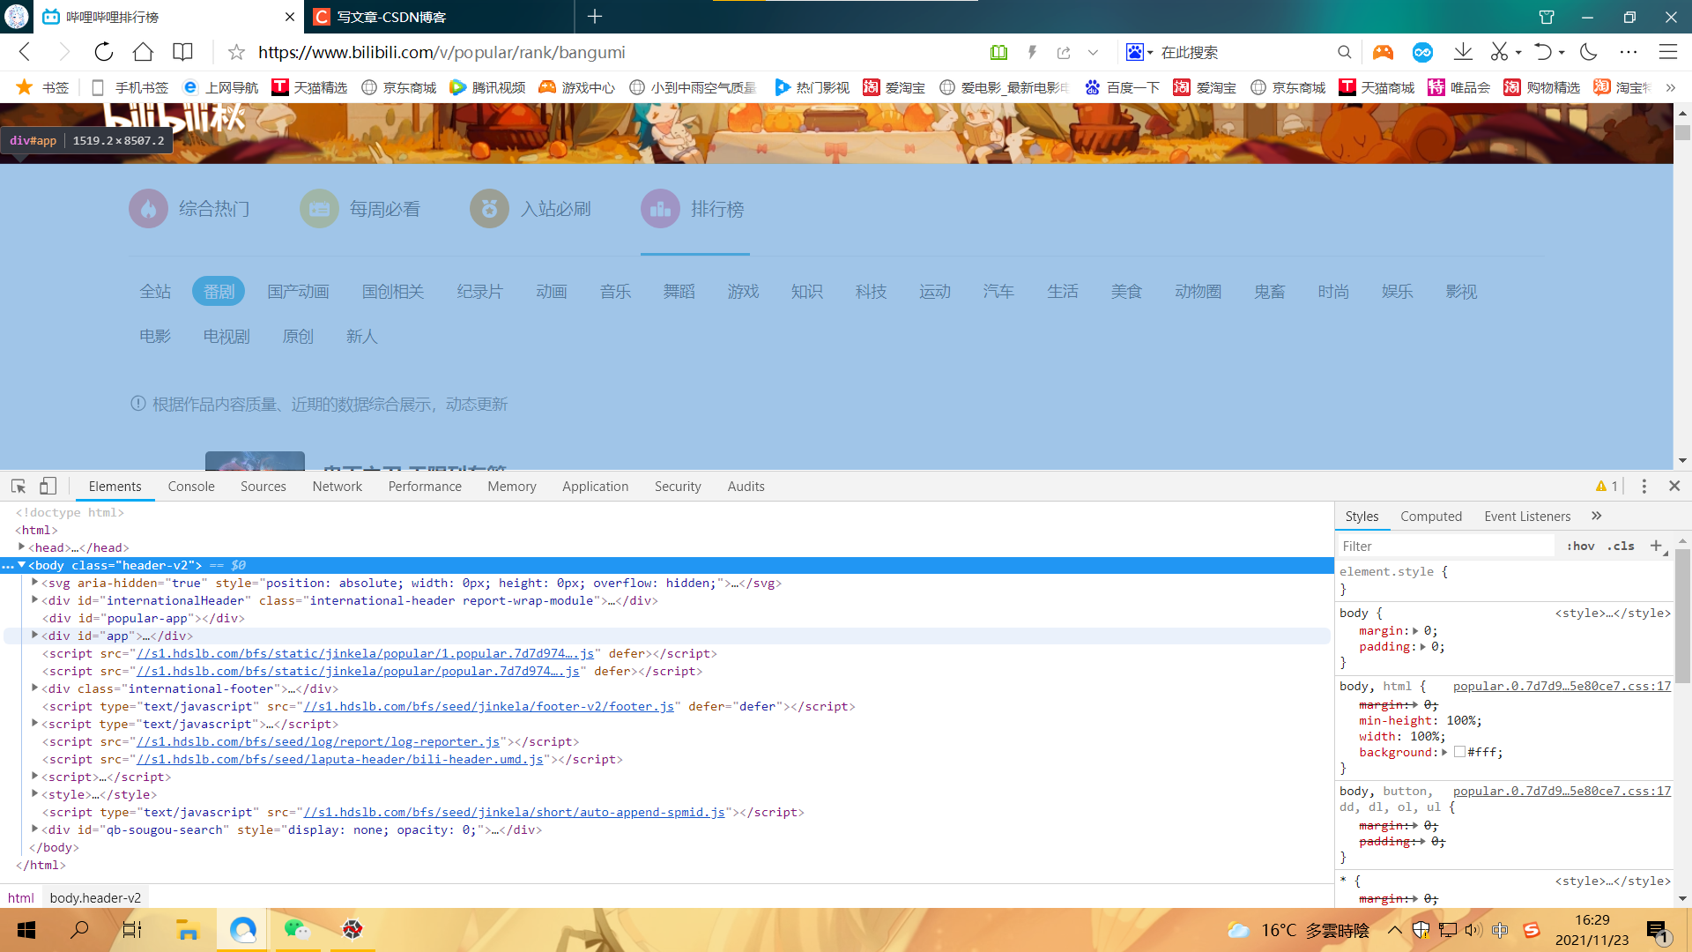Screen dimensions: 1692x952
Task: Click the 入站必刷 medal icon
Action: tap(489, 209)
